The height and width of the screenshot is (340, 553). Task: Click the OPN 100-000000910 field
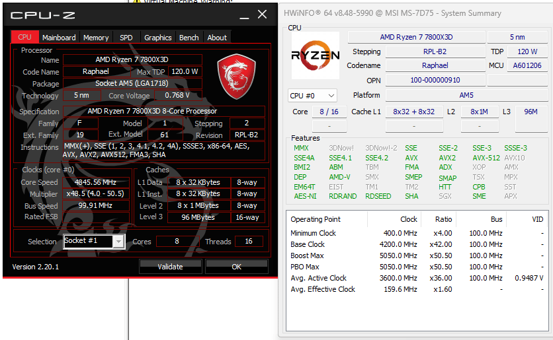tap(435, 81)
